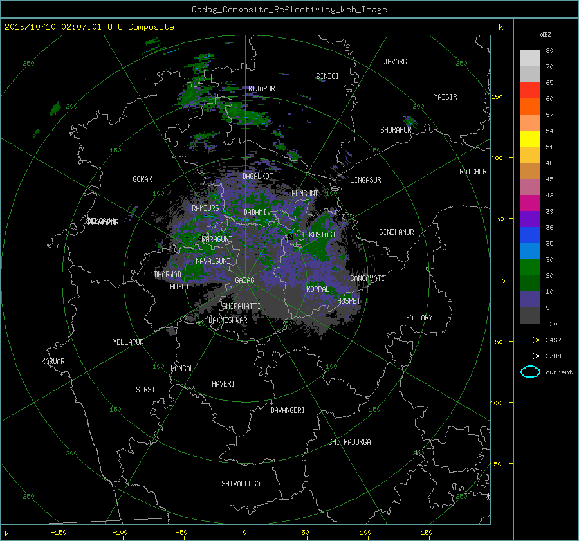Click the KOPPAL city label
This screenshot has width=579, height=541.
point(318,289)
